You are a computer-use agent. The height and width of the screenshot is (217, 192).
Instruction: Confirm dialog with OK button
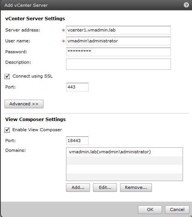(150, 210)
